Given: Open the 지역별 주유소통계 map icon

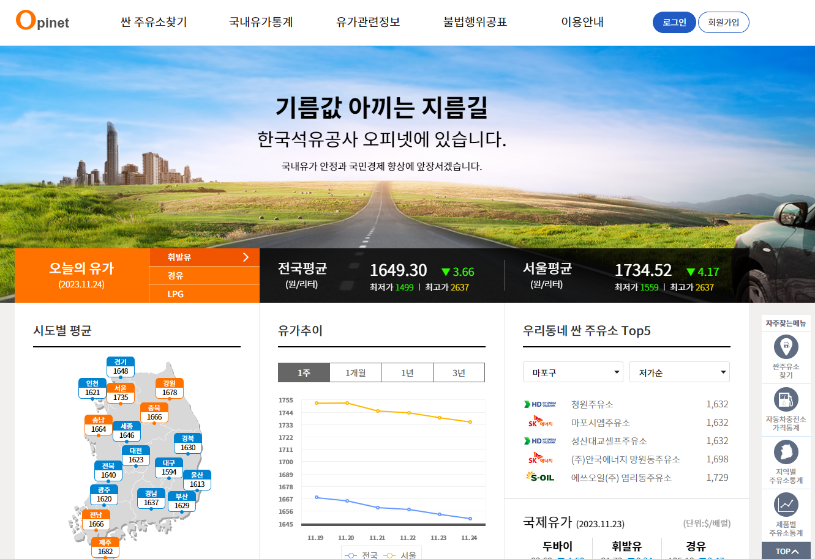Looking at the screenshot, I should click(x=786, y=453).
